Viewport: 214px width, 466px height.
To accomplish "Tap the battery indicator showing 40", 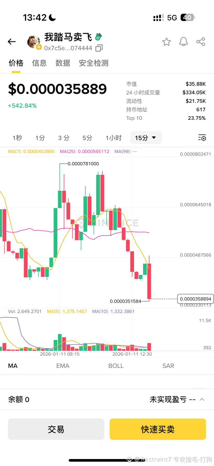I will [x=188, y=17].
